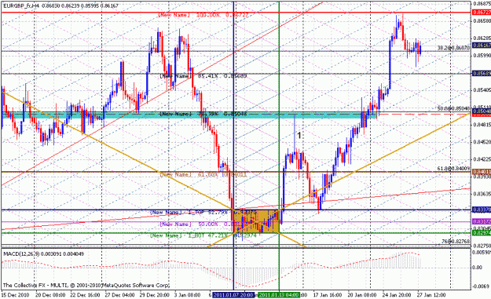The width and height of the screenshot is (491, 299).
Task: Click the 0.85990 price scale value
Action: coord(482,56)
